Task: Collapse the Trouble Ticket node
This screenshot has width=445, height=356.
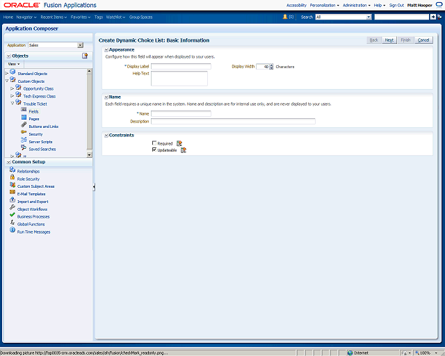Action: click(13, 104)
